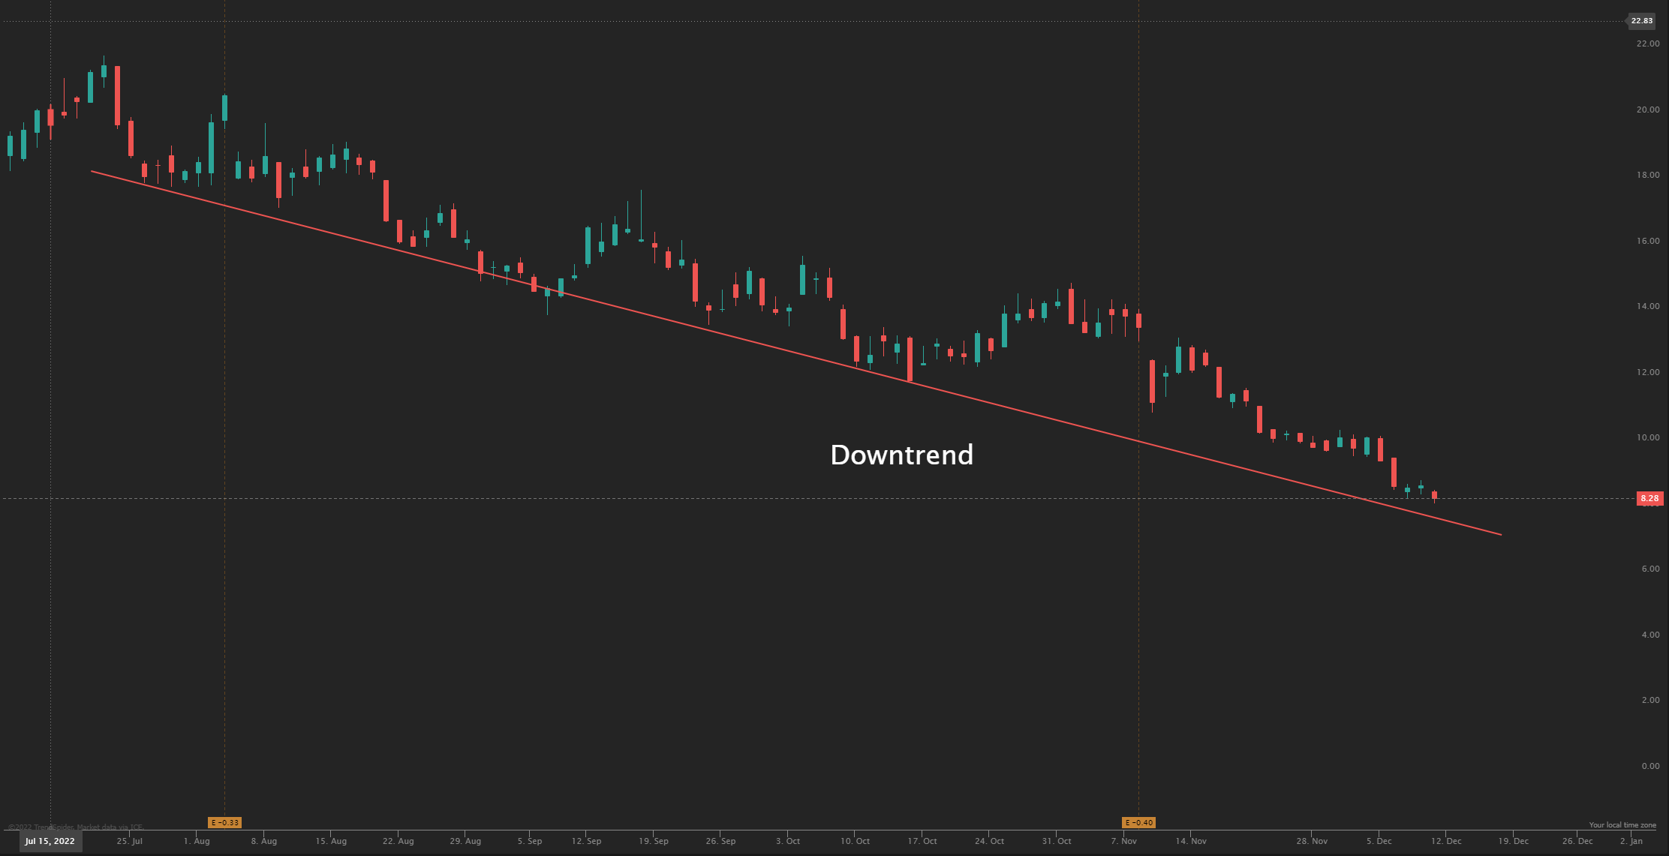Click the Jul 15, 2022 date label

coord(50,841)
